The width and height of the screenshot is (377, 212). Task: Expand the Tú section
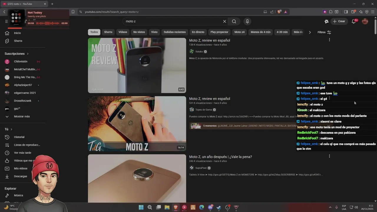[x=9, y=129]
